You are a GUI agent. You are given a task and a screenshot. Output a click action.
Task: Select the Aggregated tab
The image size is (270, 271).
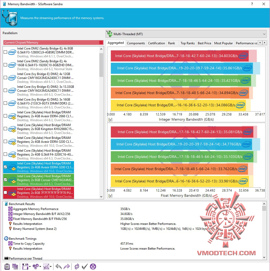click(116, 43)
